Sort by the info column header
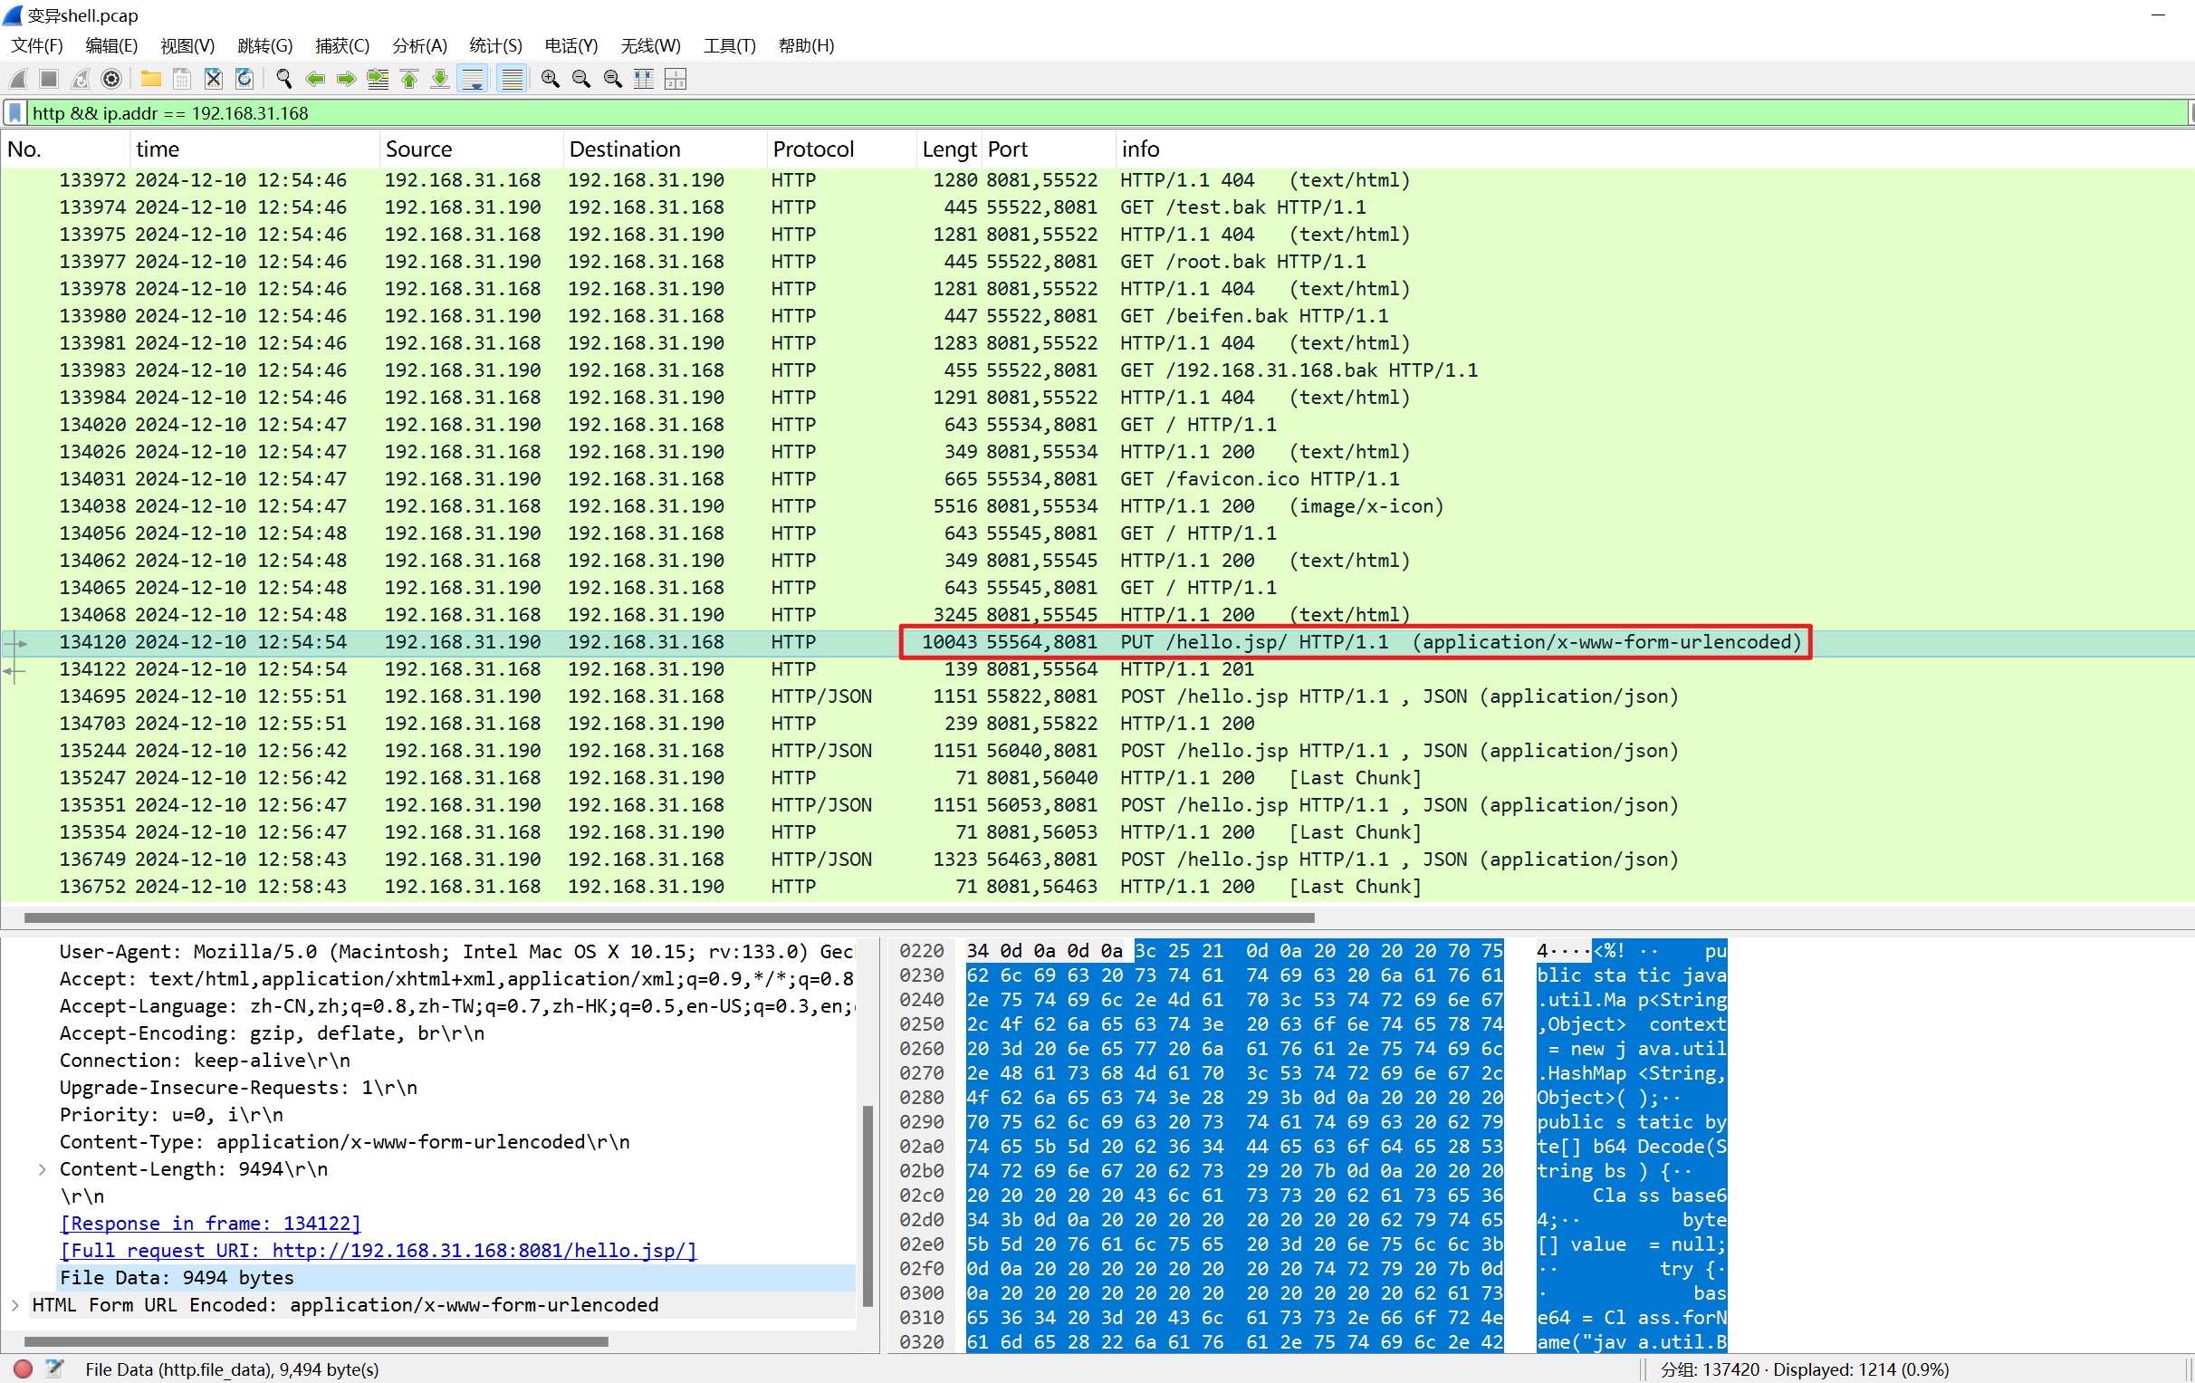The width and height of the screenshot is (2195, 1383). (x=1653, y=149)
